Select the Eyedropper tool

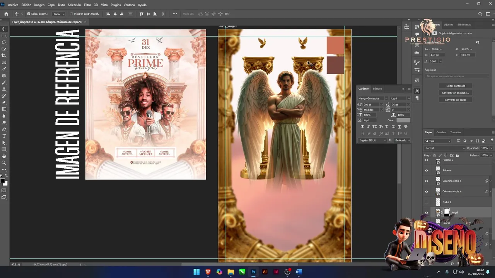pos(4,69)
